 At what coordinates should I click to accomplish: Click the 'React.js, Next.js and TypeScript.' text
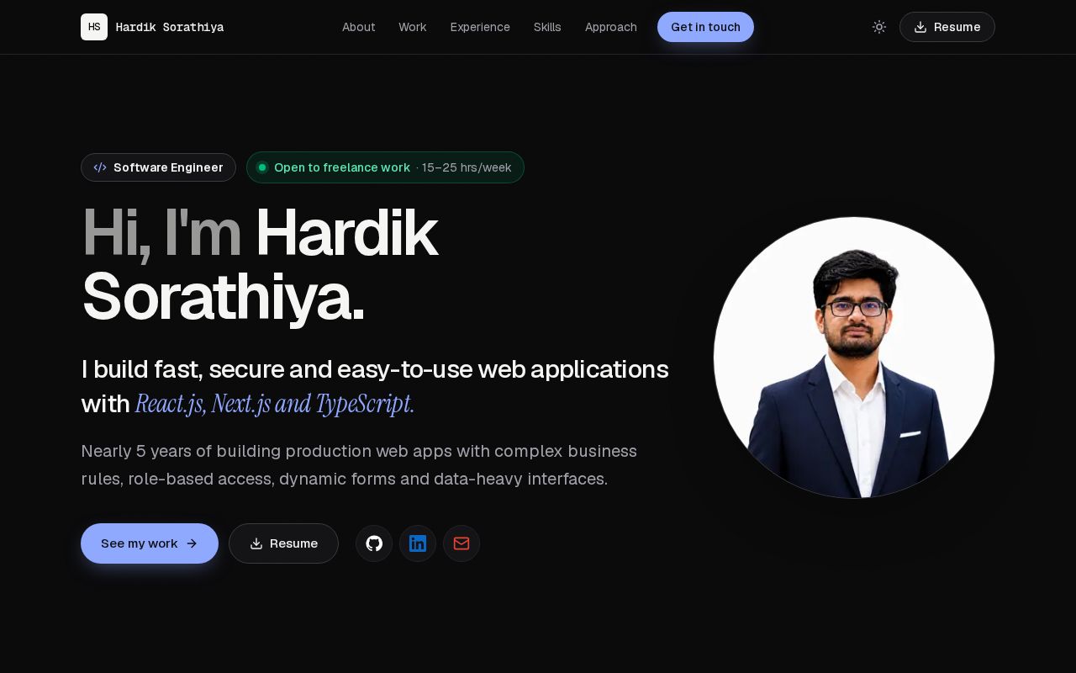[275, 404]
